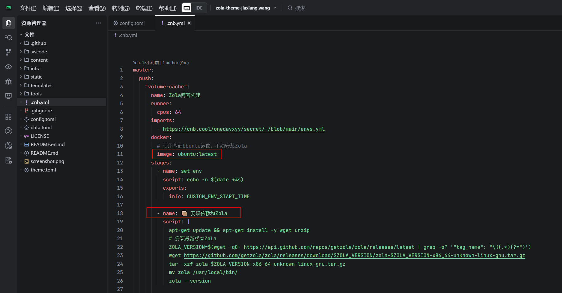Viewport: 562px width, 293px height.
Task: Click the 'zola --version' code line
Action: click(x=190, y=281)
